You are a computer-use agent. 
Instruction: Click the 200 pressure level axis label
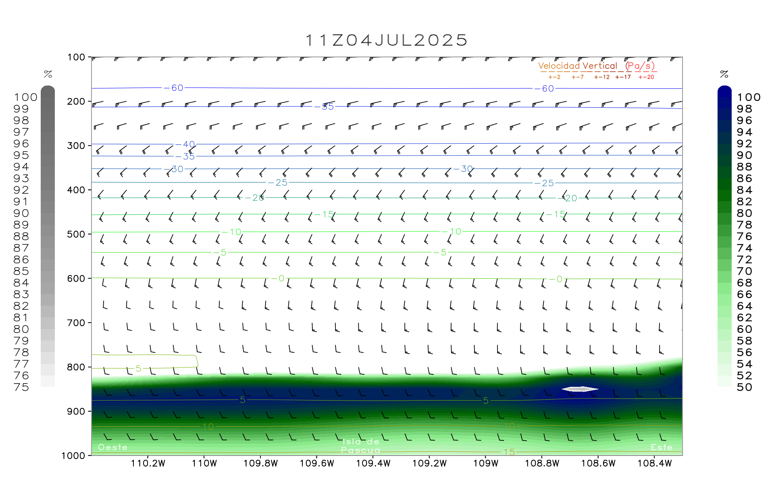point(76,102)
